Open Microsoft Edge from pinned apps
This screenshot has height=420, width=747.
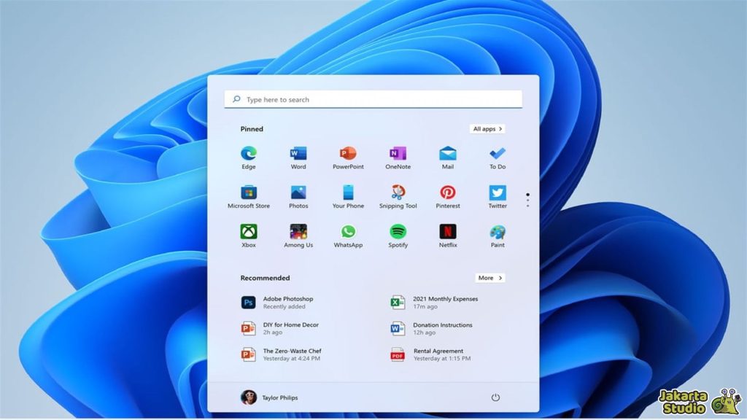point(249,153)
